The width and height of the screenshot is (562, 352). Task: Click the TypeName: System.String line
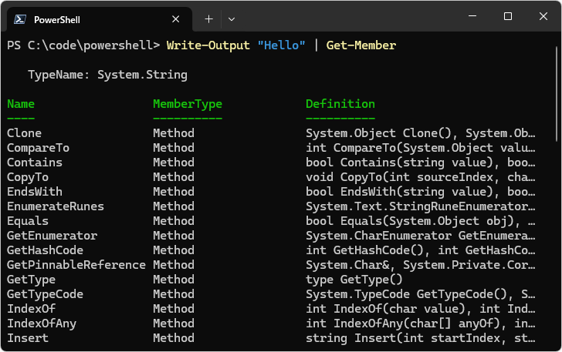click(107, 75)
